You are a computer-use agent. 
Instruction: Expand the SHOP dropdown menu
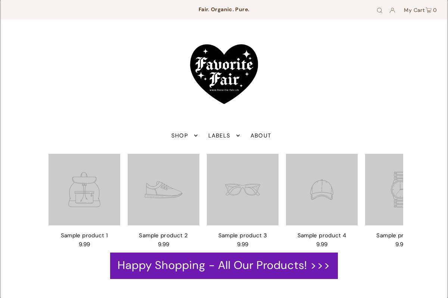click(x=180, y=136)
